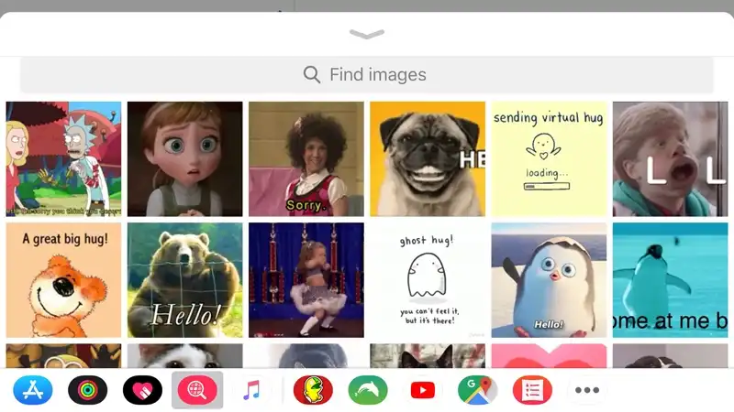734x412 pixels.
Task: Select the Rick and Morty GIF
Action: coord(63,158)
